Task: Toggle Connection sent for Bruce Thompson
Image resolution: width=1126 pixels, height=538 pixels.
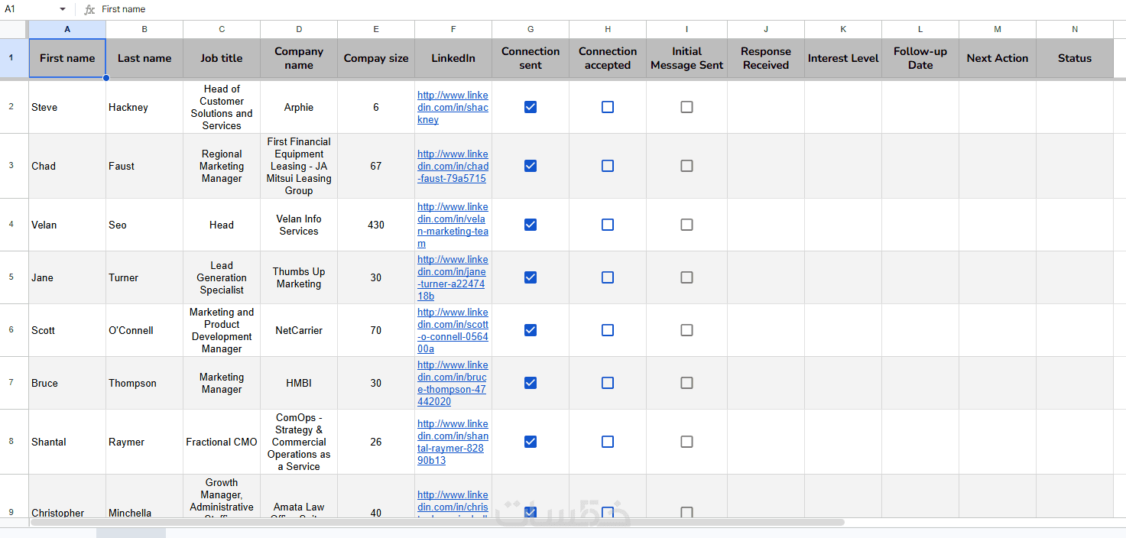Action: tap(531, 383)
